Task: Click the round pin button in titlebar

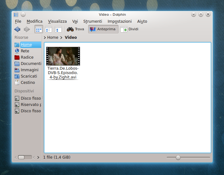Action: 23,15
